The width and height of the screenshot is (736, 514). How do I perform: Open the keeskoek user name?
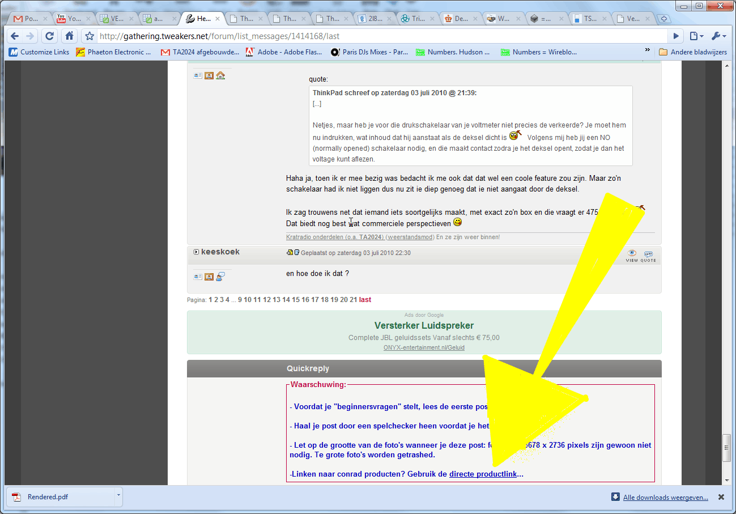[220, 252]
